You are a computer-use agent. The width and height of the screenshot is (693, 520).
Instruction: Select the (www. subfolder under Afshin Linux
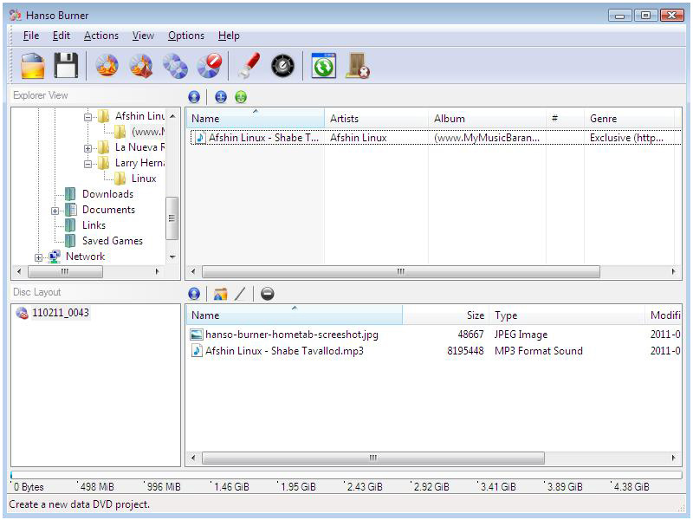click(x=148, y=132)
